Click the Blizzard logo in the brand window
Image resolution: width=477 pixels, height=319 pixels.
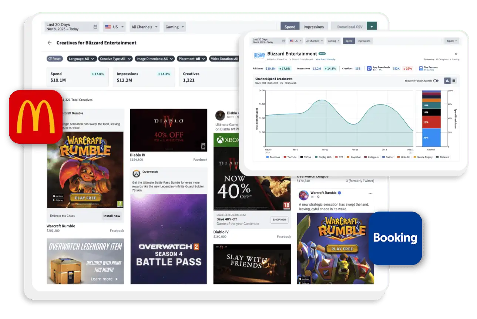[259, 55]
